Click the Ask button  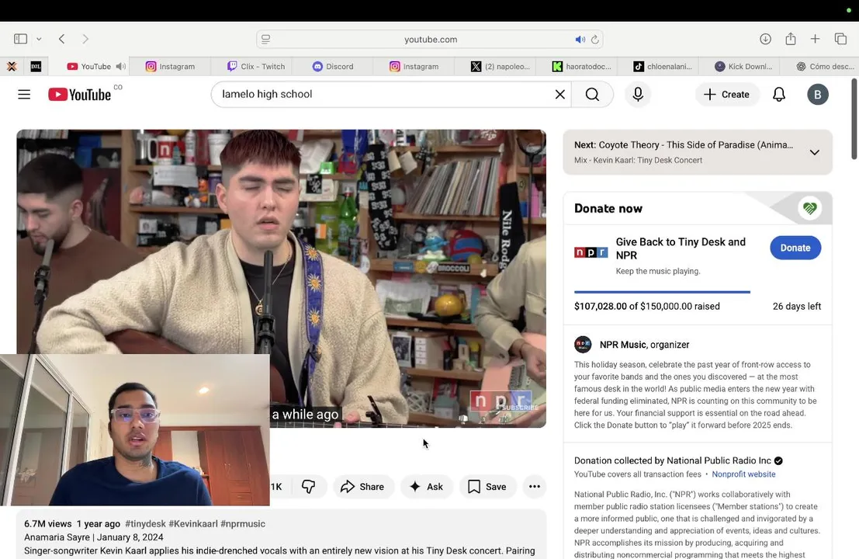(x=427, y=487)
